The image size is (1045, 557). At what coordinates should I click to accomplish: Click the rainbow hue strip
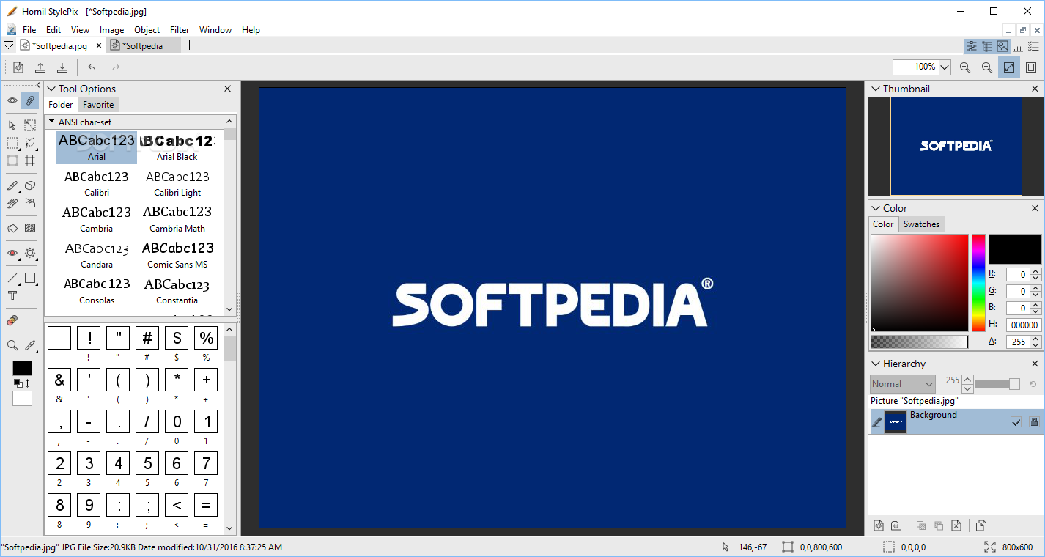pyautogui.click(x=978, y=283)
